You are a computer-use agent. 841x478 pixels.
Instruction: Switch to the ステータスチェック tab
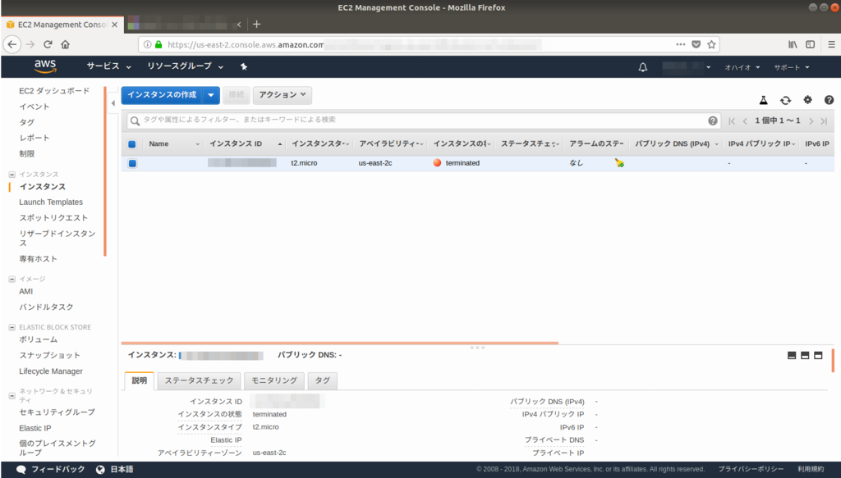click(x=199, y=380)
